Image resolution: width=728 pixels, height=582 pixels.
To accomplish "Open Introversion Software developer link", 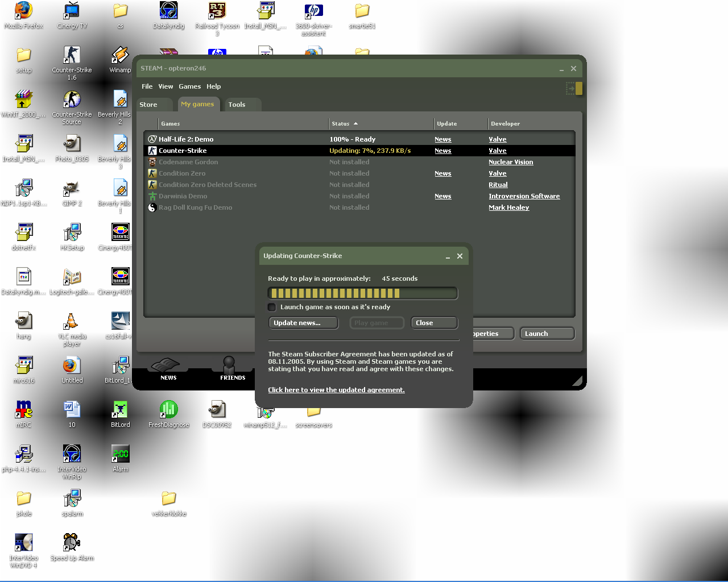I will click(x=524, y=196).
